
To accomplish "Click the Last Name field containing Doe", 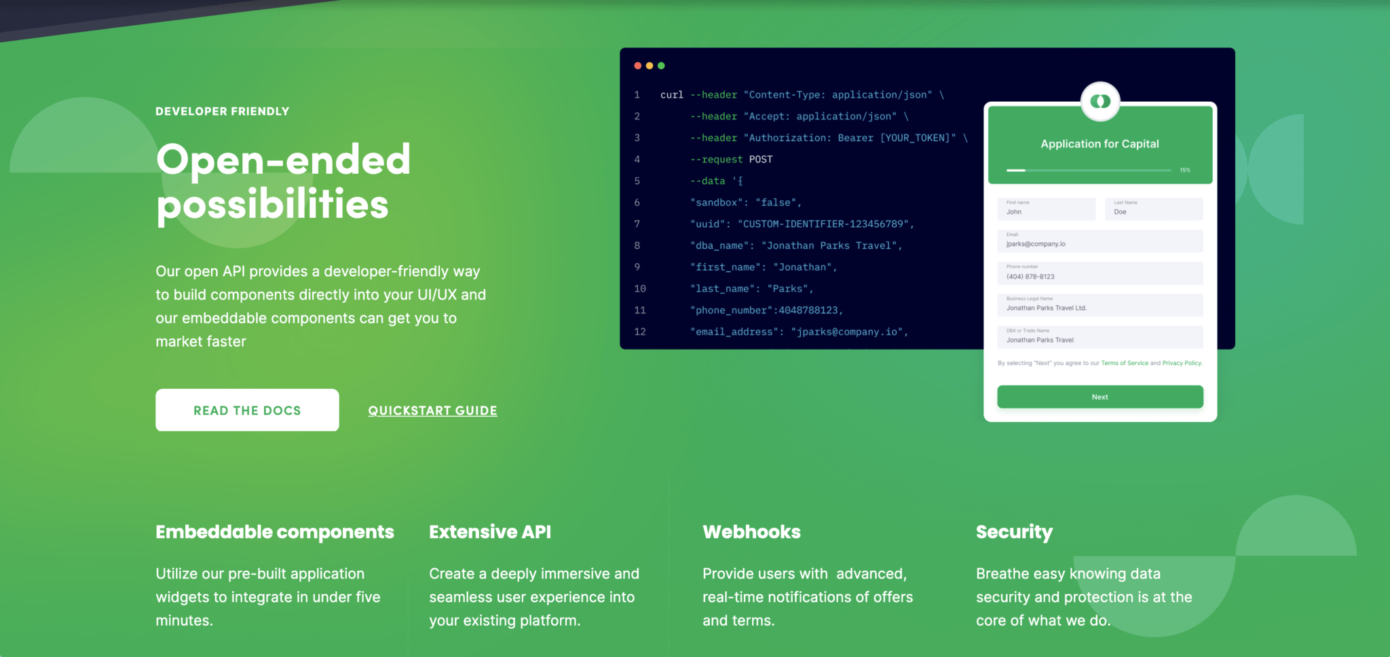I will 1154,208.
